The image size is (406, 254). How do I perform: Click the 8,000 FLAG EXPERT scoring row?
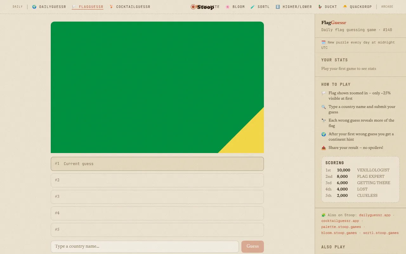click(x=360, y=177)
